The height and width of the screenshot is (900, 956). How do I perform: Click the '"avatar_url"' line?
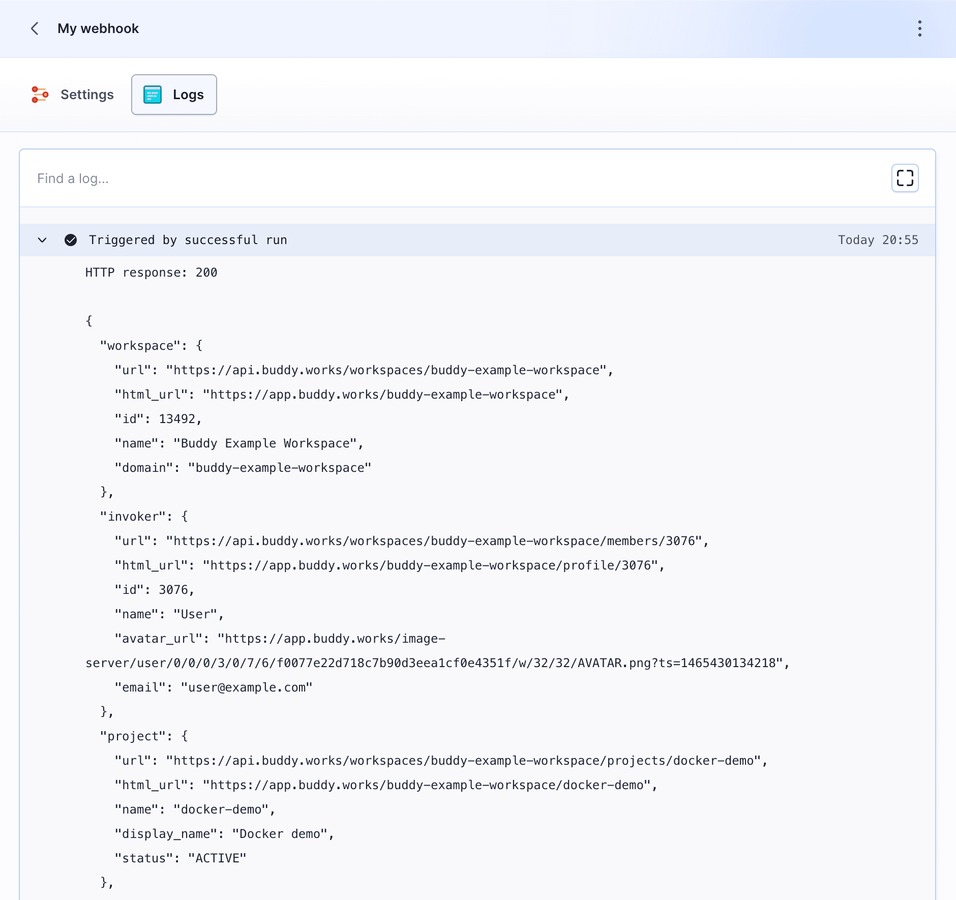click(x=280, y=639)
